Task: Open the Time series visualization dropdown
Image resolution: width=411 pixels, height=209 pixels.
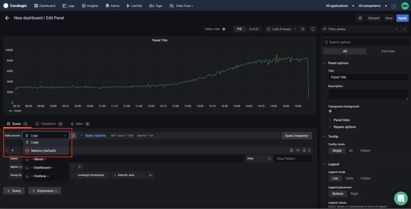Action: [x=360, y=29]
